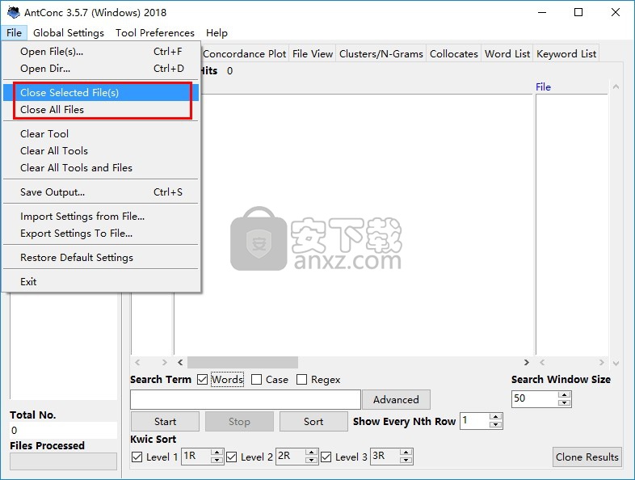The image size is (635, 480).
Task: Click the Level 1 1R value field
Action: tap(196, 456)
